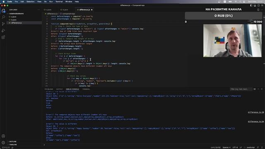The image size is (265, 149).
Task: Click in the debug console filter field
Action: coord(241,89)
